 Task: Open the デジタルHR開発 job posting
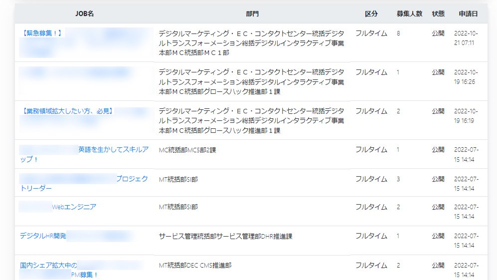[x=43, y=236]
